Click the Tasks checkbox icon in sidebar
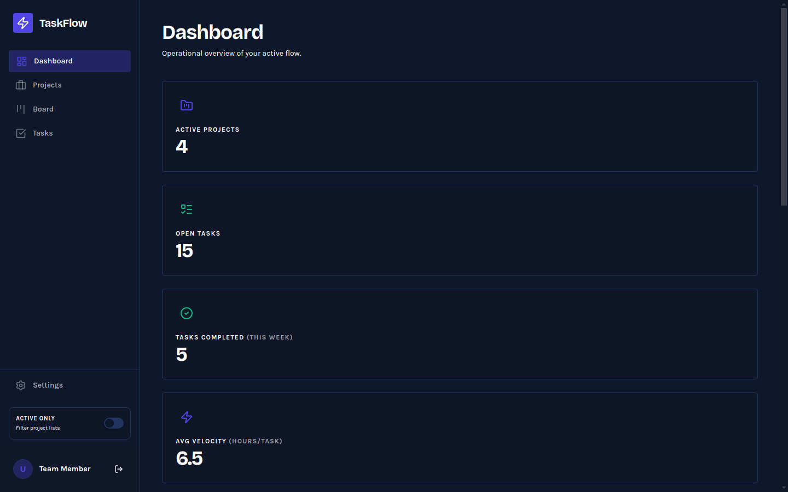This screenshot has height=492, width=788. 21,133
